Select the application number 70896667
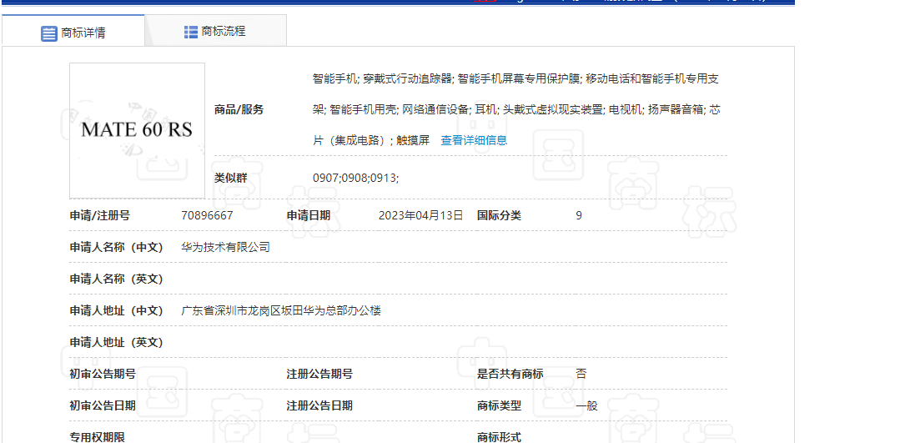The height and width of the screenshot is (443, 900). pyautogui.click(x=207, y=216)
